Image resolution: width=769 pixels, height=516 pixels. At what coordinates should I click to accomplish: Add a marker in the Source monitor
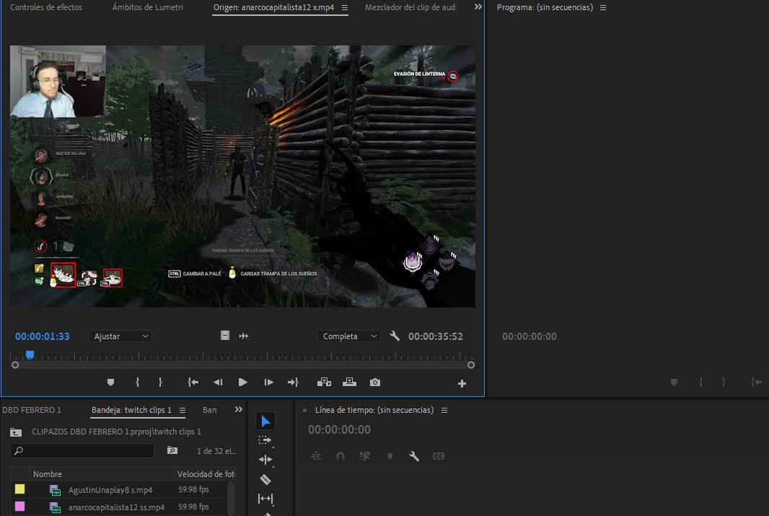pos(111,382)
